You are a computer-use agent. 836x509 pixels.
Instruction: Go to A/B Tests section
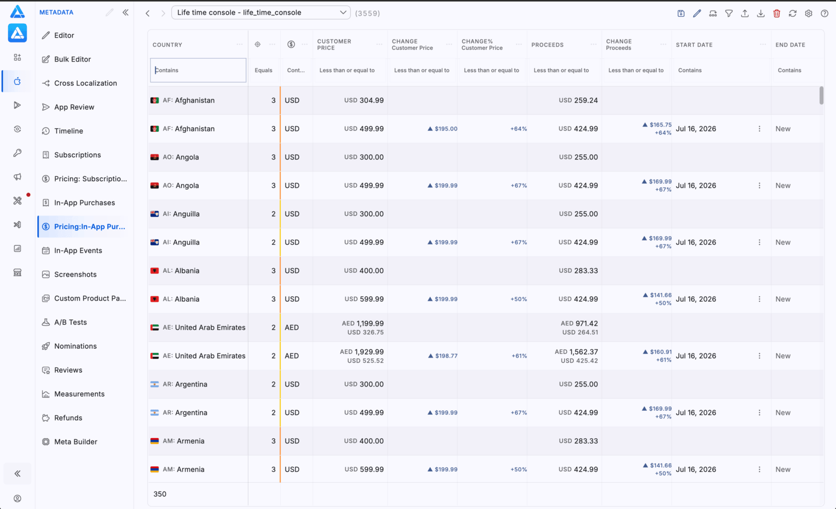tap(70, 322)
